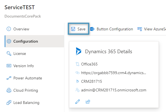Image resolution: width=166 pixels, height=112 pixels.
Task: Click the Dynamics 365 logo icon
Action: click(79, 51)
